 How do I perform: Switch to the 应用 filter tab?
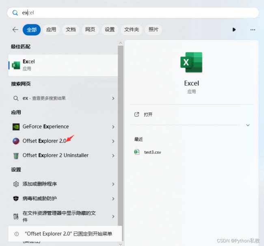[x=51, y=30]
